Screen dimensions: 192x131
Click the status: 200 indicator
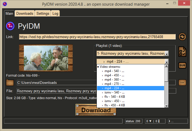pyautogui.click(x=134, y=121)
